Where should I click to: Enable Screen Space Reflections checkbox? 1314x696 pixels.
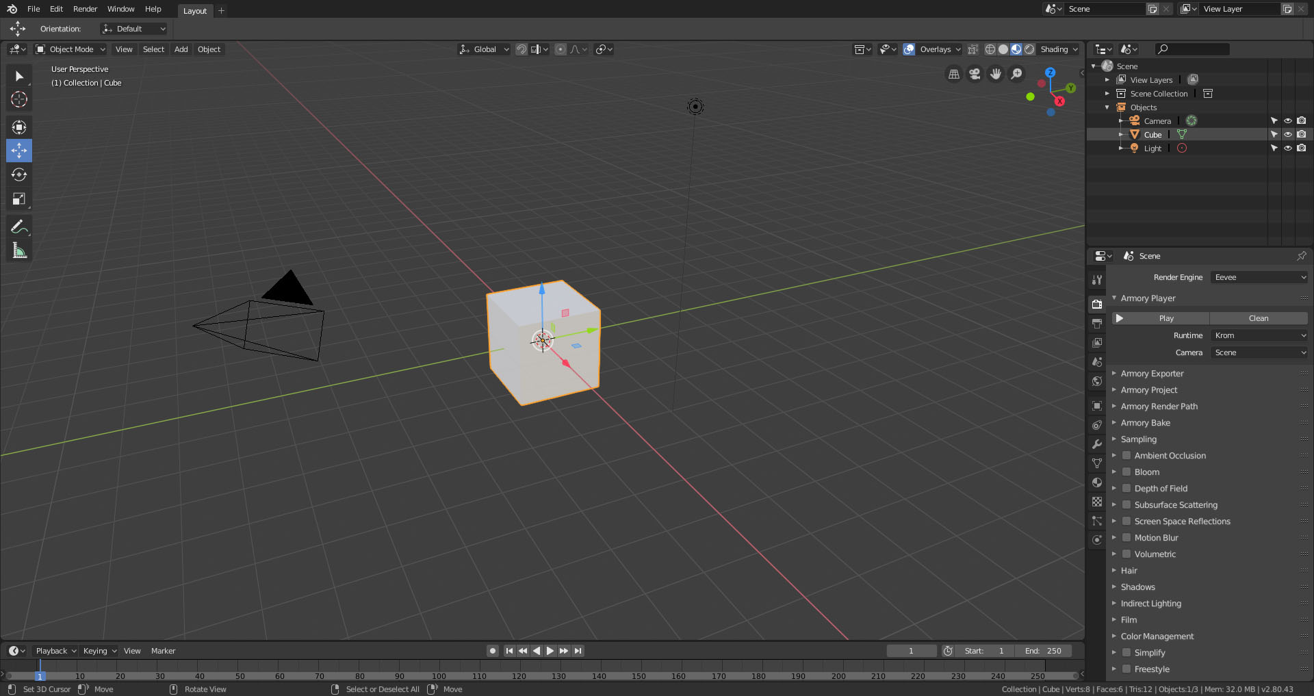(x=1126, y=521)
